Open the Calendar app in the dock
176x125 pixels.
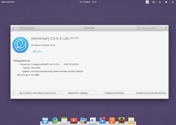pyautogui.click(x=64, y=120)
